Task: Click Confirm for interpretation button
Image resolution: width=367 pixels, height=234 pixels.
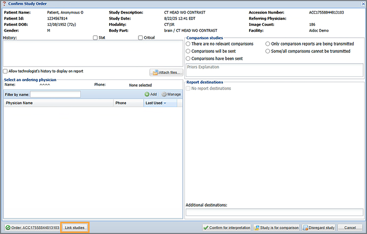Action: [227, 228]
